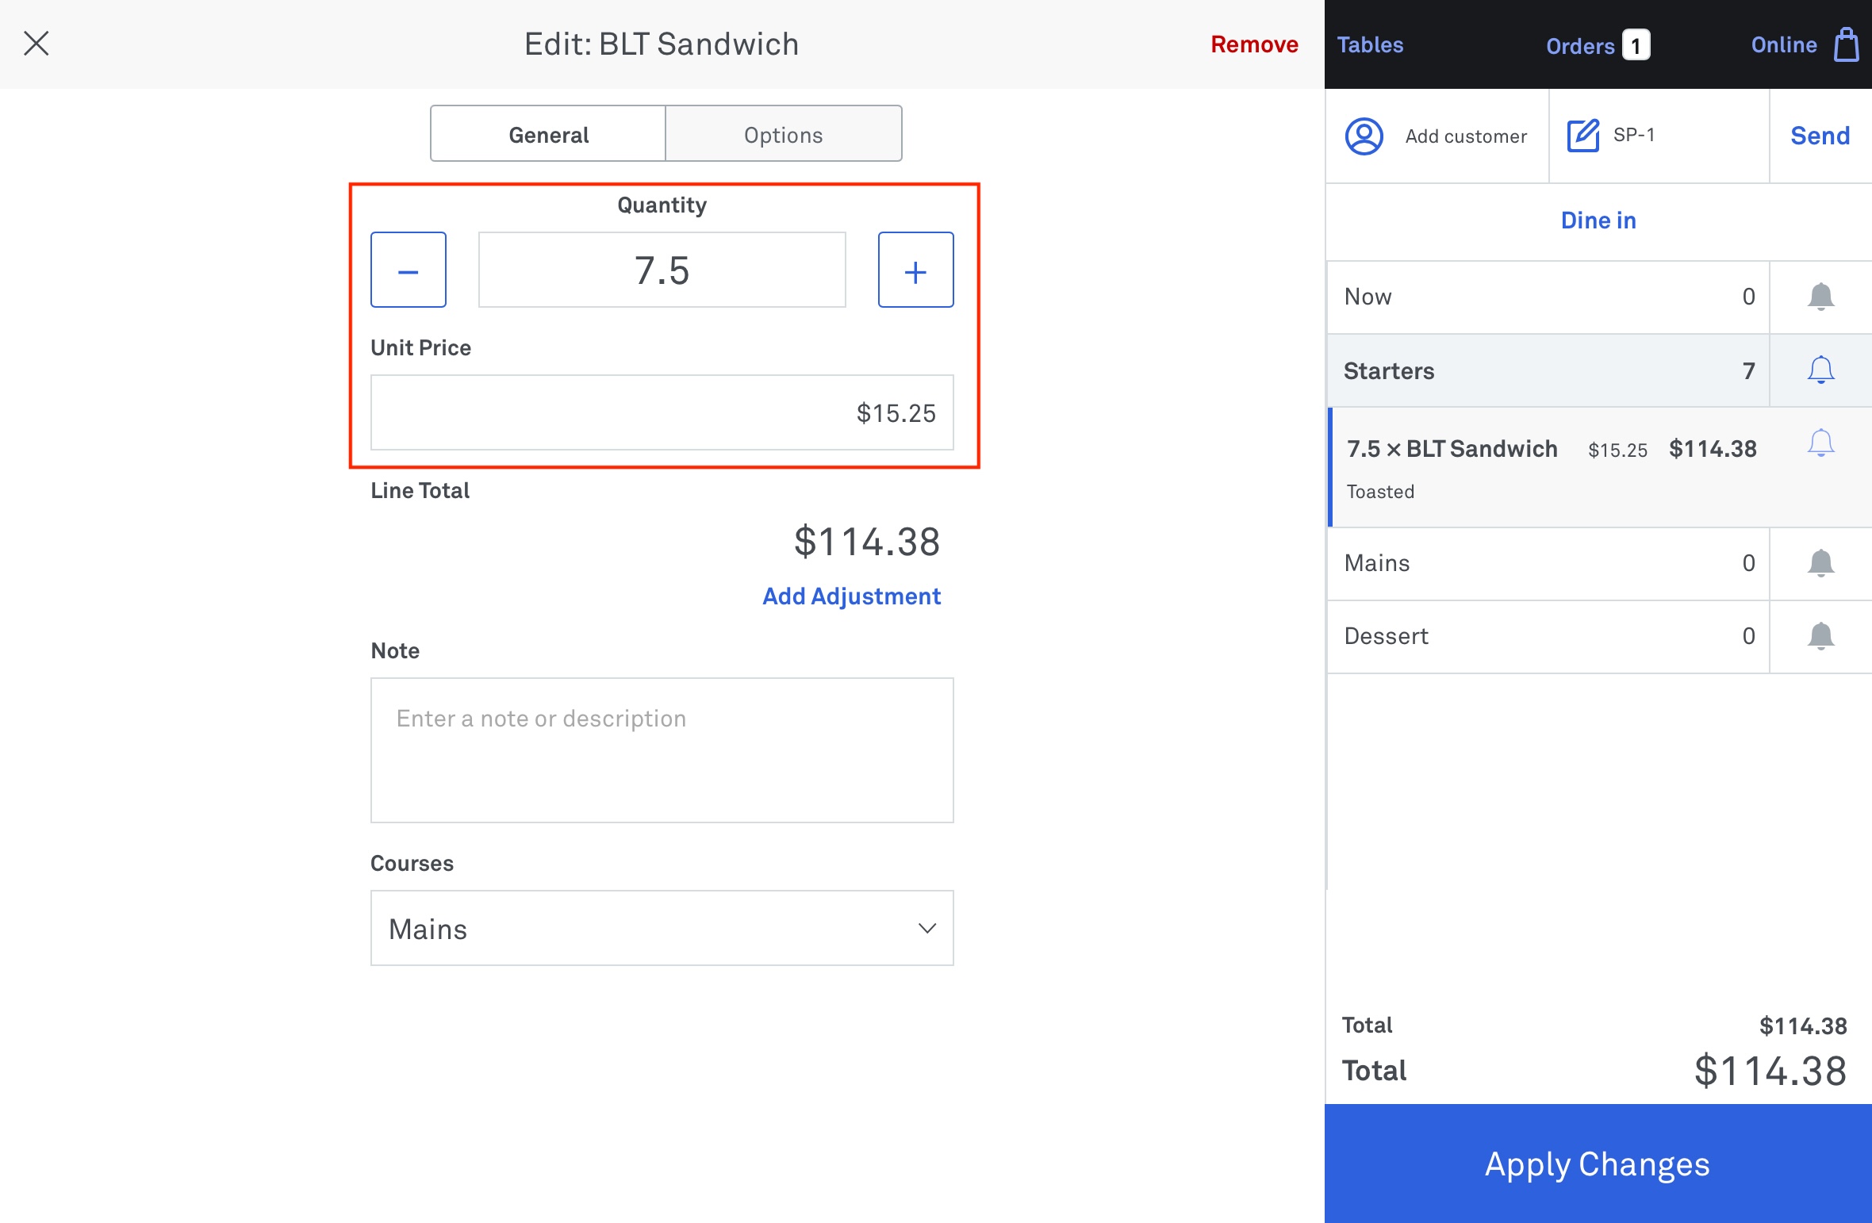
Task: Click the Apply Changes button
Action: tap(1598, 1164)
